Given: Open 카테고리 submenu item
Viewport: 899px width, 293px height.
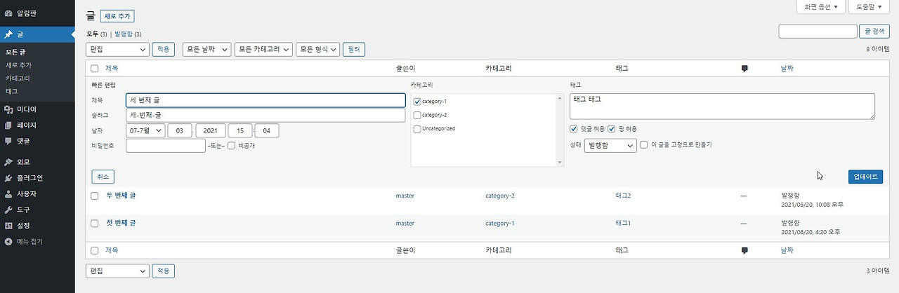Looking at the screenshot, I should tap(18, 78).
